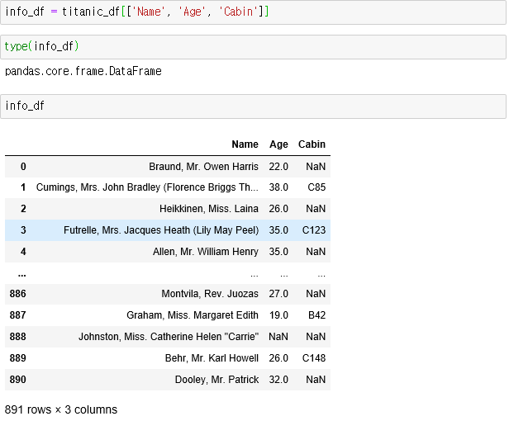Screen dimensions: 509x421
Task: Click age 32.0 cell
Action: pos(278,379)
